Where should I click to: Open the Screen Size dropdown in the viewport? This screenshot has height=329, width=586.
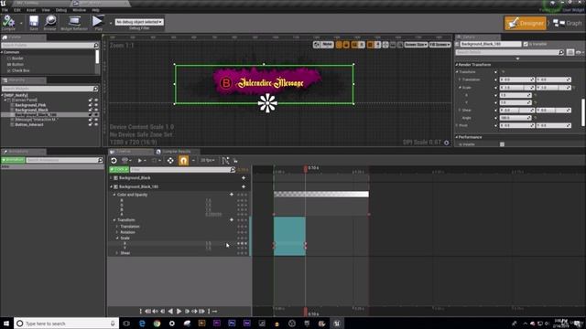(x=416, y=45)
